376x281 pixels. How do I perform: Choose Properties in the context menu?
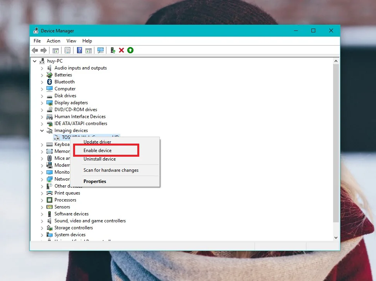[x=115, y=181]
